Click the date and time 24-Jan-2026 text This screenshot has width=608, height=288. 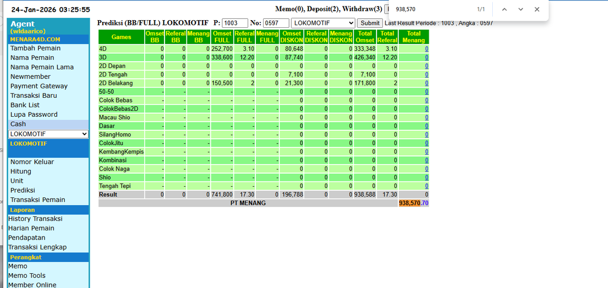pos(50,9)
